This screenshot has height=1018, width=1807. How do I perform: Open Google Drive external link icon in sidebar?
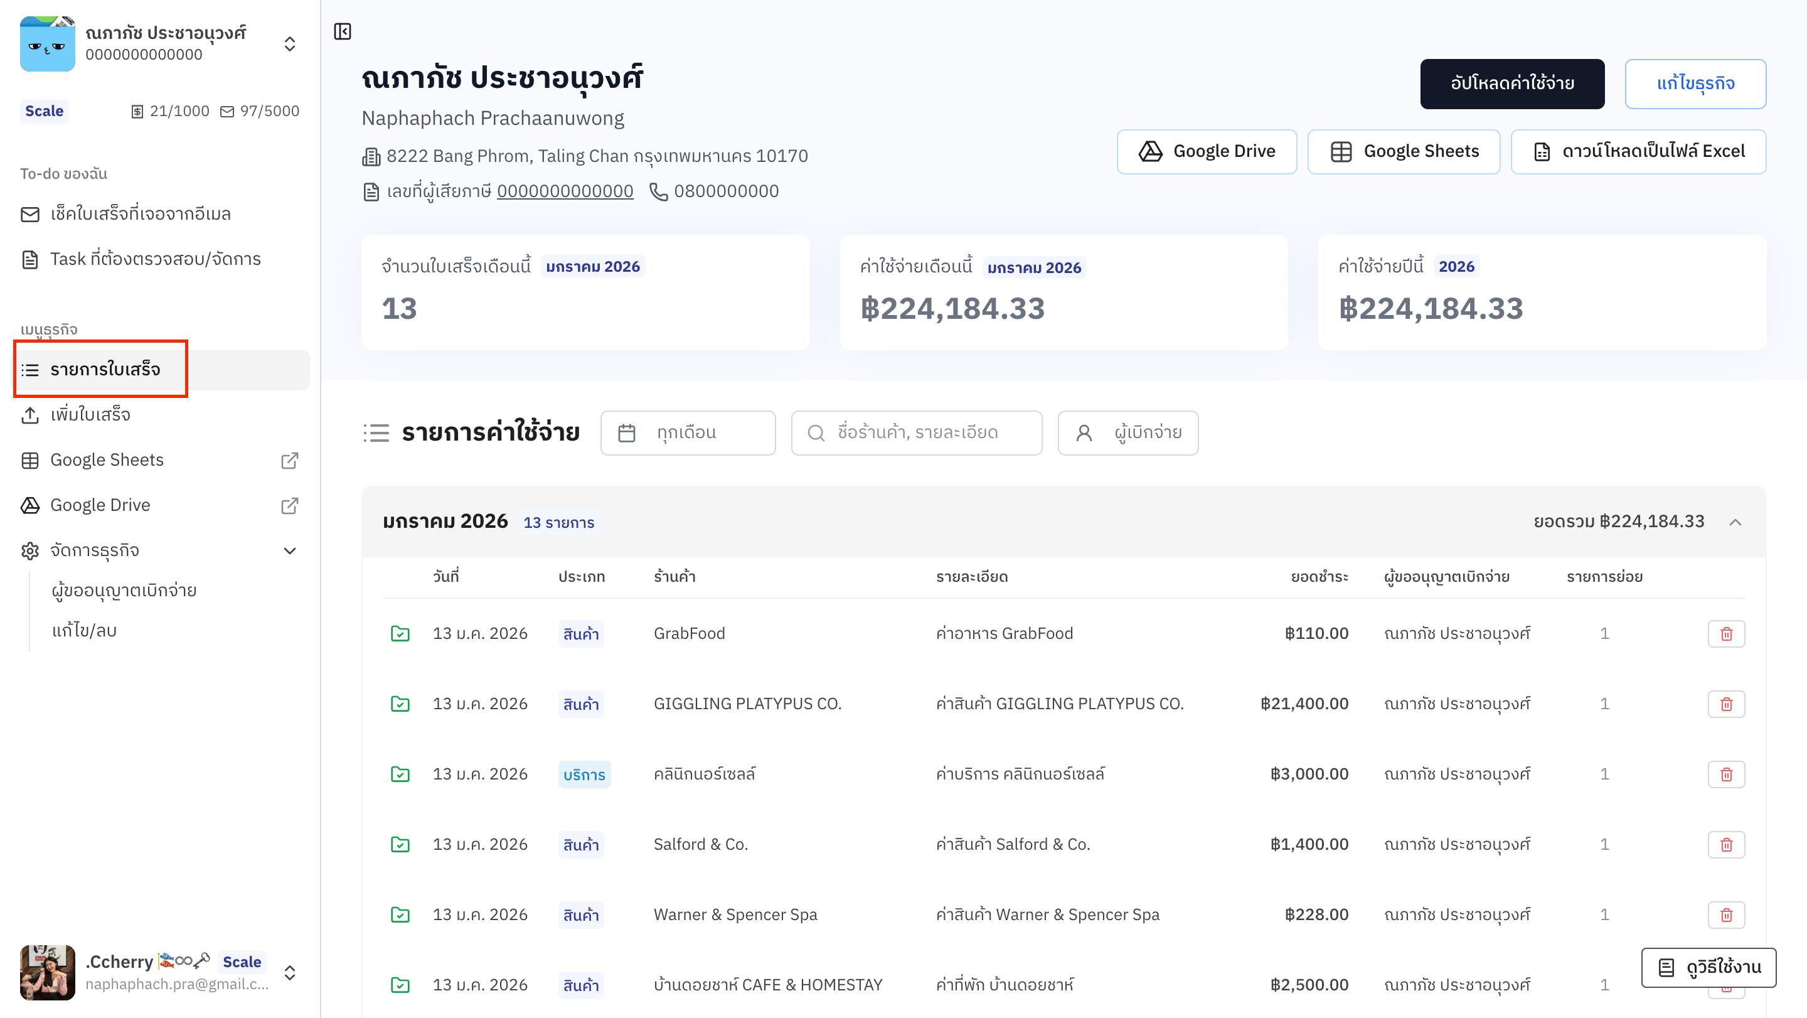tap(290, 505)
